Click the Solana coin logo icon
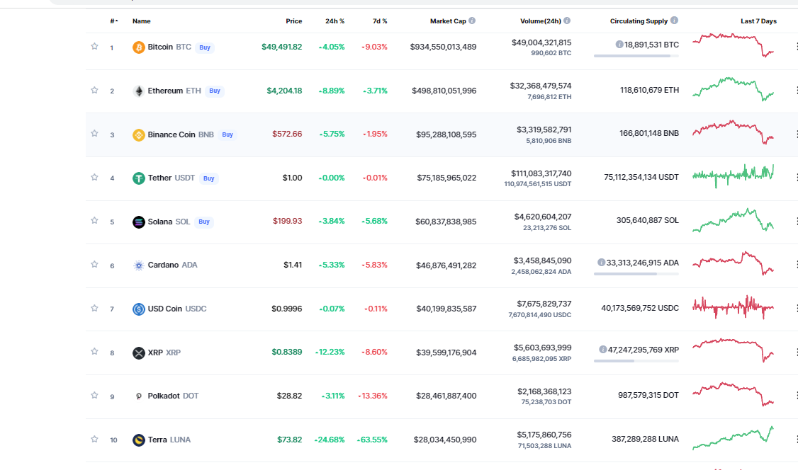 point(138,222)
